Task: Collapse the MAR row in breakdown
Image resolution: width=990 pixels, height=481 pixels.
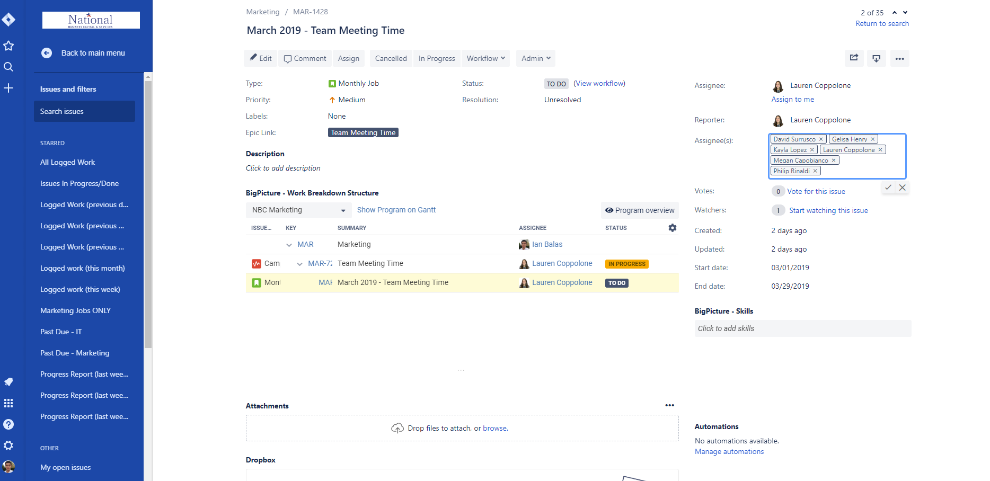Action: pyautogui.click(x=289, y=245)
